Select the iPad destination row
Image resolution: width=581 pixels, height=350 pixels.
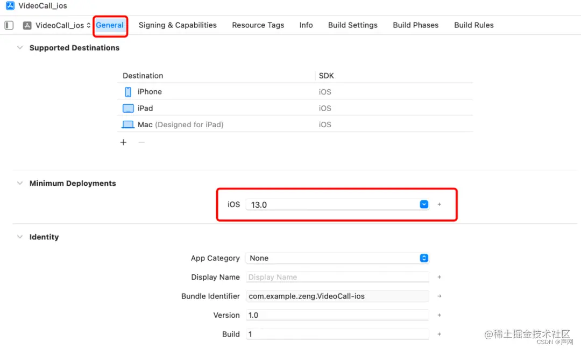pyautogui.click(x=295, y=108)
